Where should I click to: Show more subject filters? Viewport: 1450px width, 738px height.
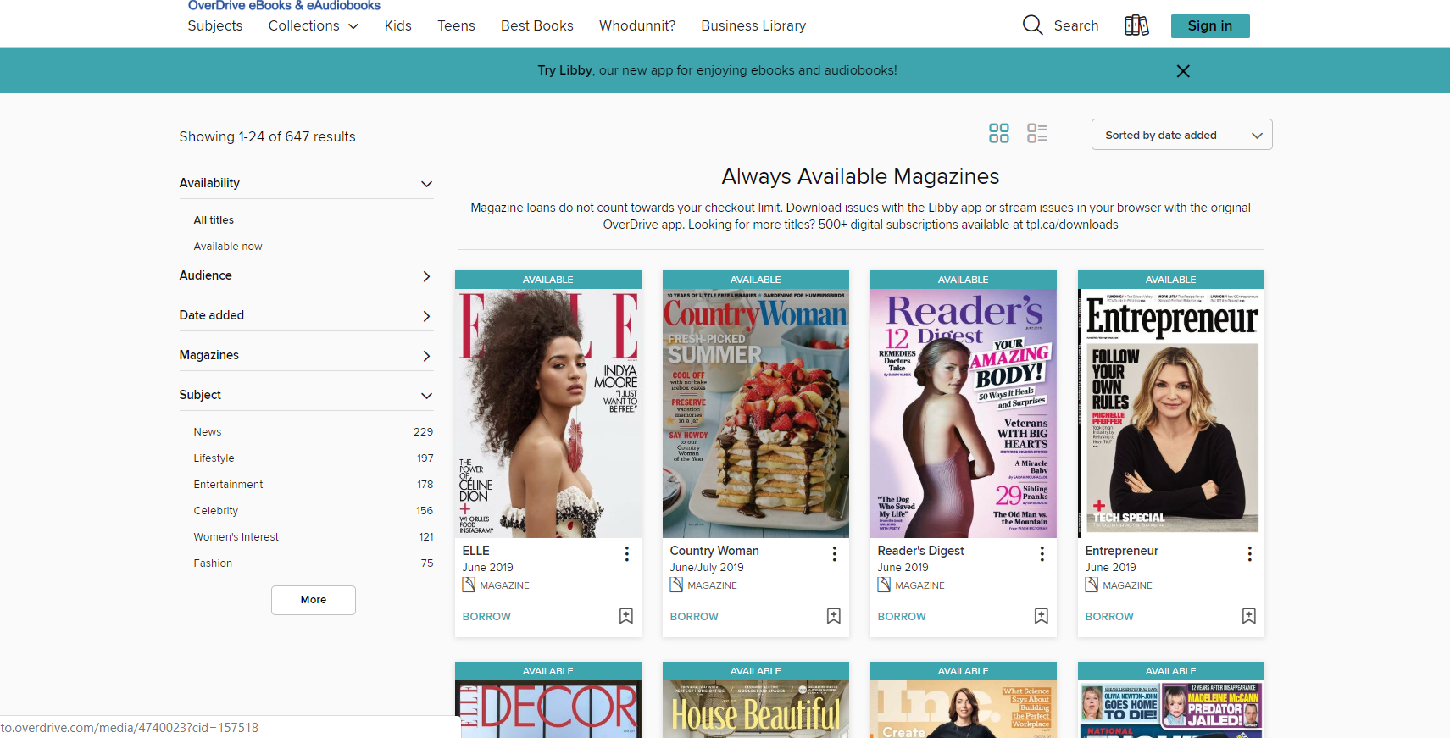pyautogui.click(x=314, y=600)
